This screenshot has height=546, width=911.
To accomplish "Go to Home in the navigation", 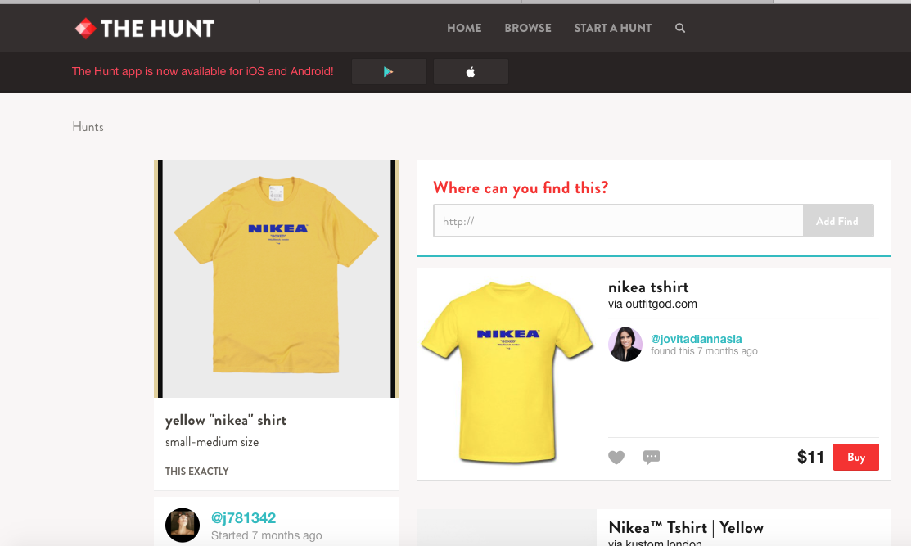I will (x=464, y=28).
